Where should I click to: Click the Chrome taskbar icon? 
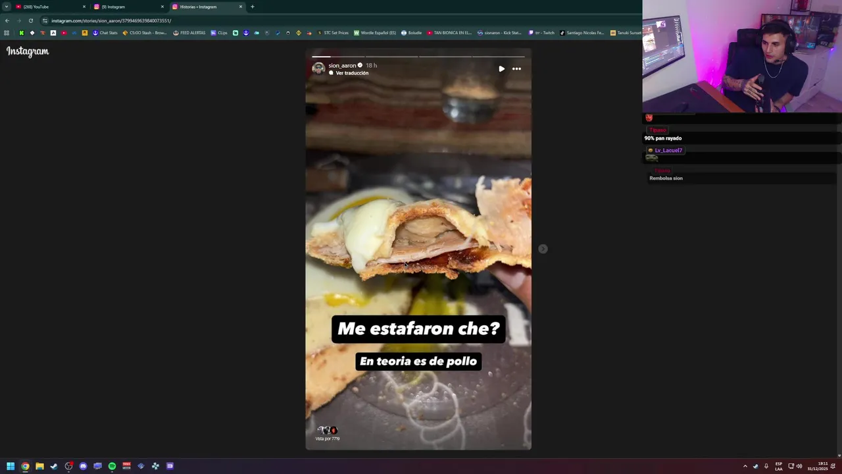pos(25,466)
